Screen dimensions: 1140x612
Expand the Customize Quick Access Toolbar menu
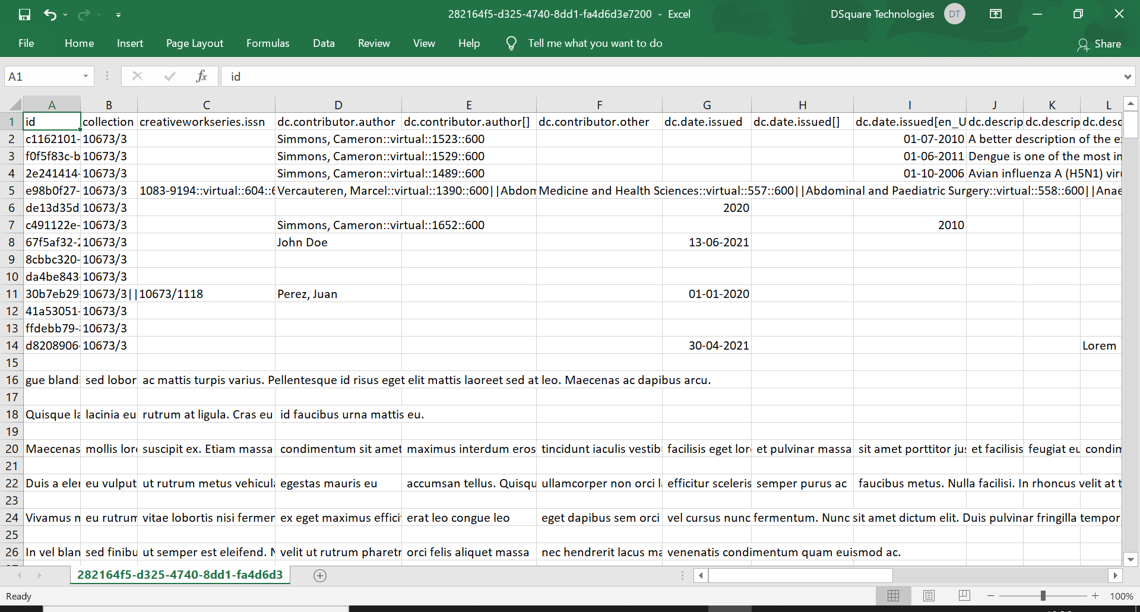119,14
